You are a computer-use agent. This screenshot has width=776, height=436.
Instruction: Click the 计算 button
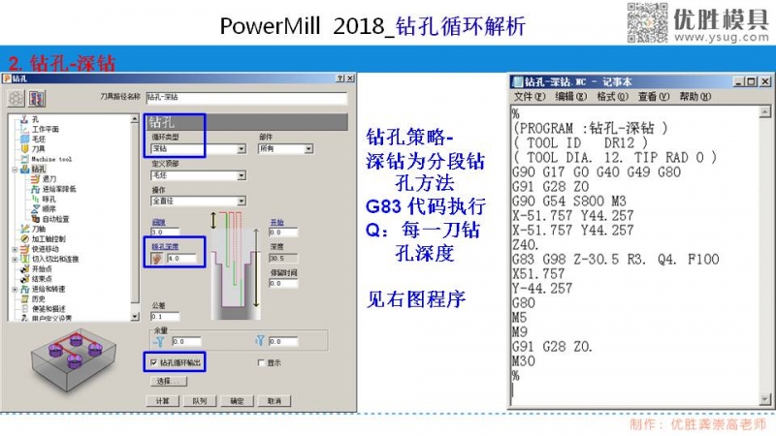coord(162,401)
